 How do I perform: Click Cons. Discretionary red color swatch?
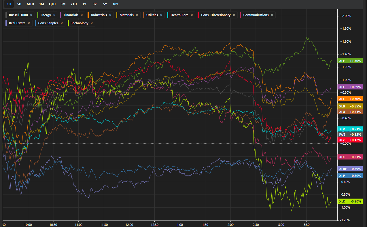(x=199, y=15)
